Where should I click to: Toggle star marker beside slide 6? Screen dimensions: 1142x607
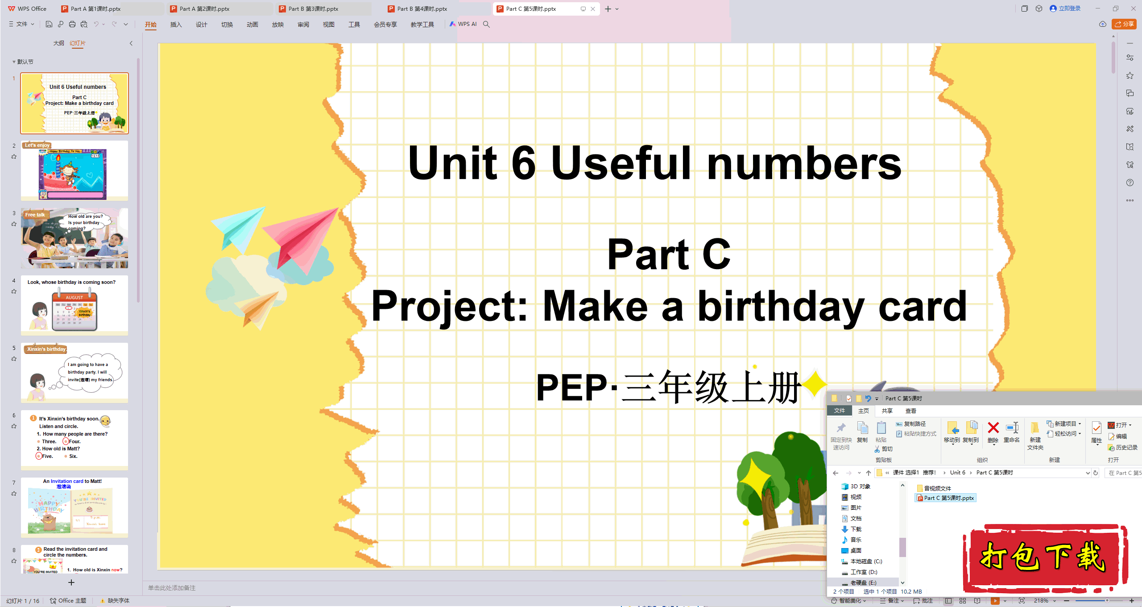pos(14,426)
